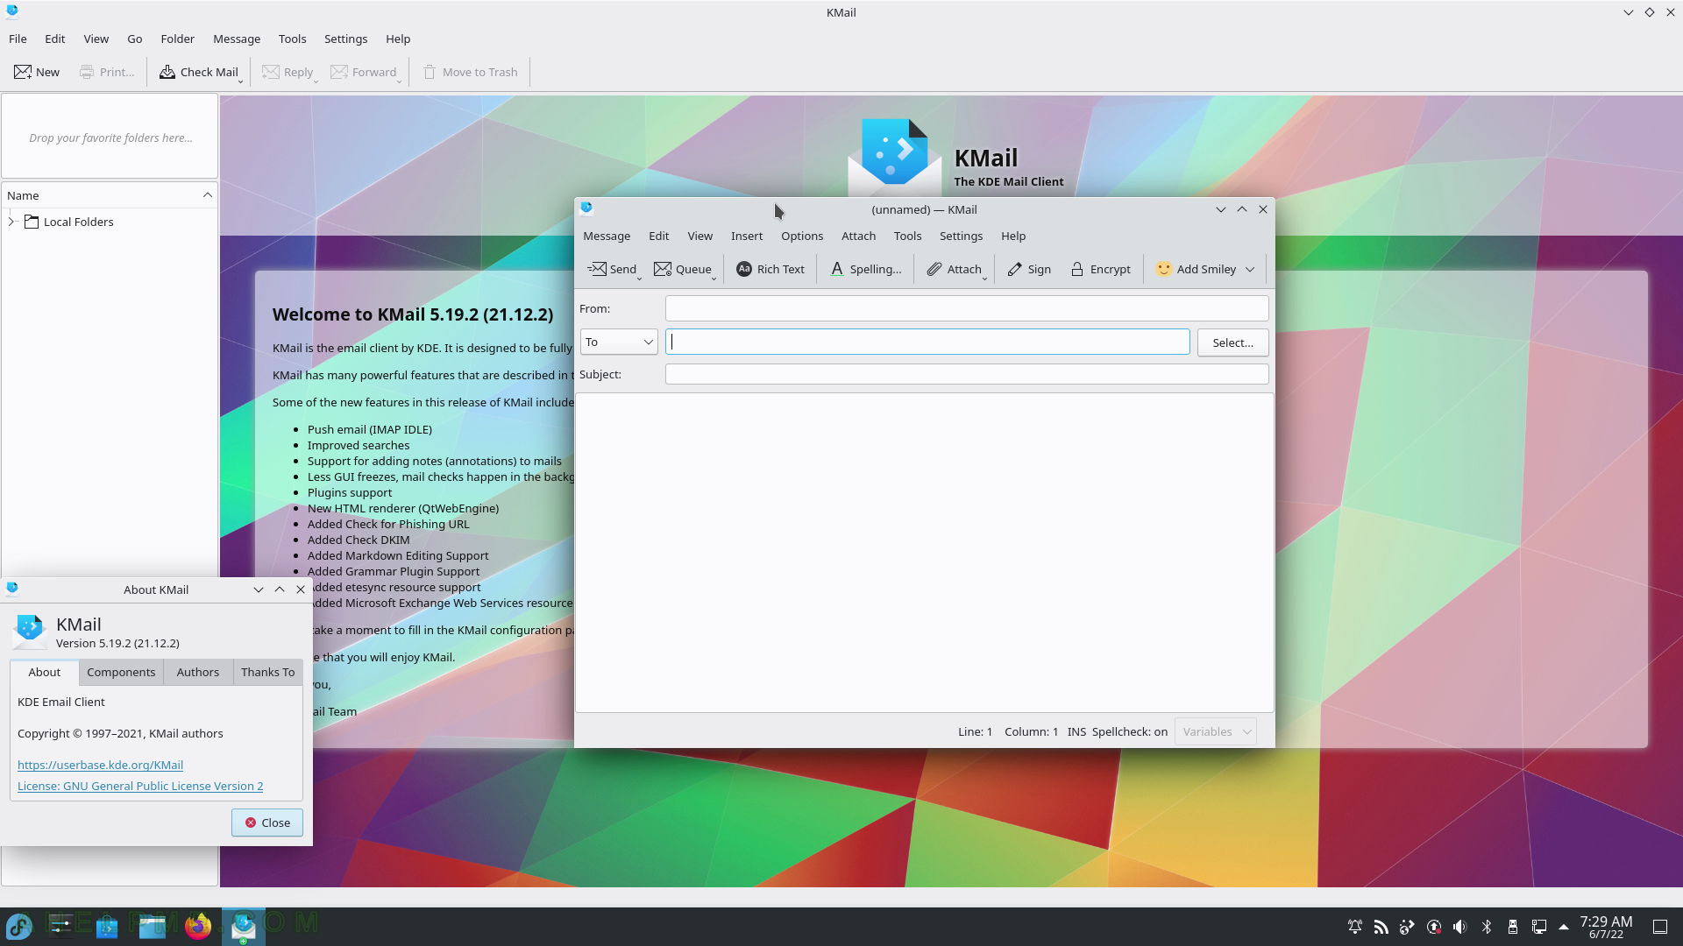Screen dimensions: 1683x946
Task: Expand the Local Folders tree item
Action: coord(11,222)
